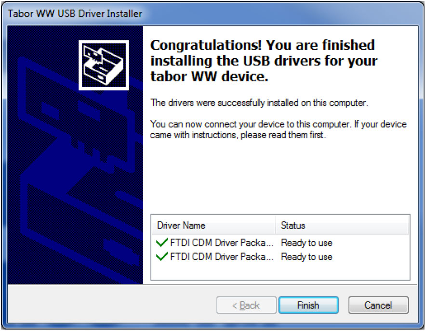Click the Finish button

(x=308, y=305)
